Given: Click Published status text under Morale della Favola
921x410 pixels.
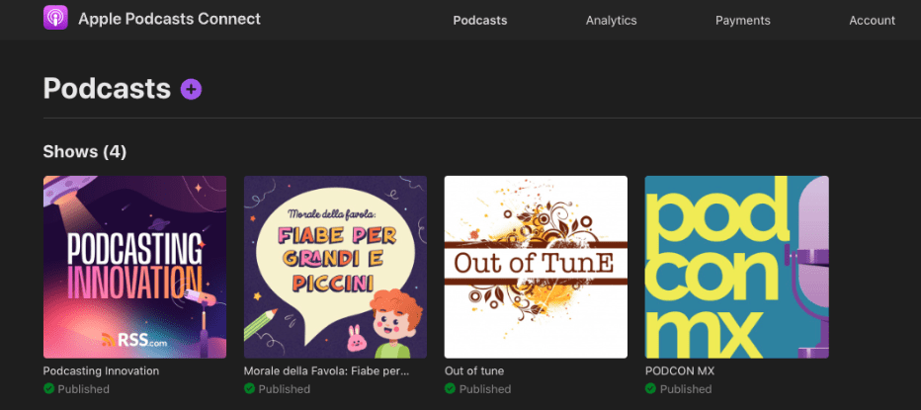Looking at the screenshot, I should click(285, 389).
